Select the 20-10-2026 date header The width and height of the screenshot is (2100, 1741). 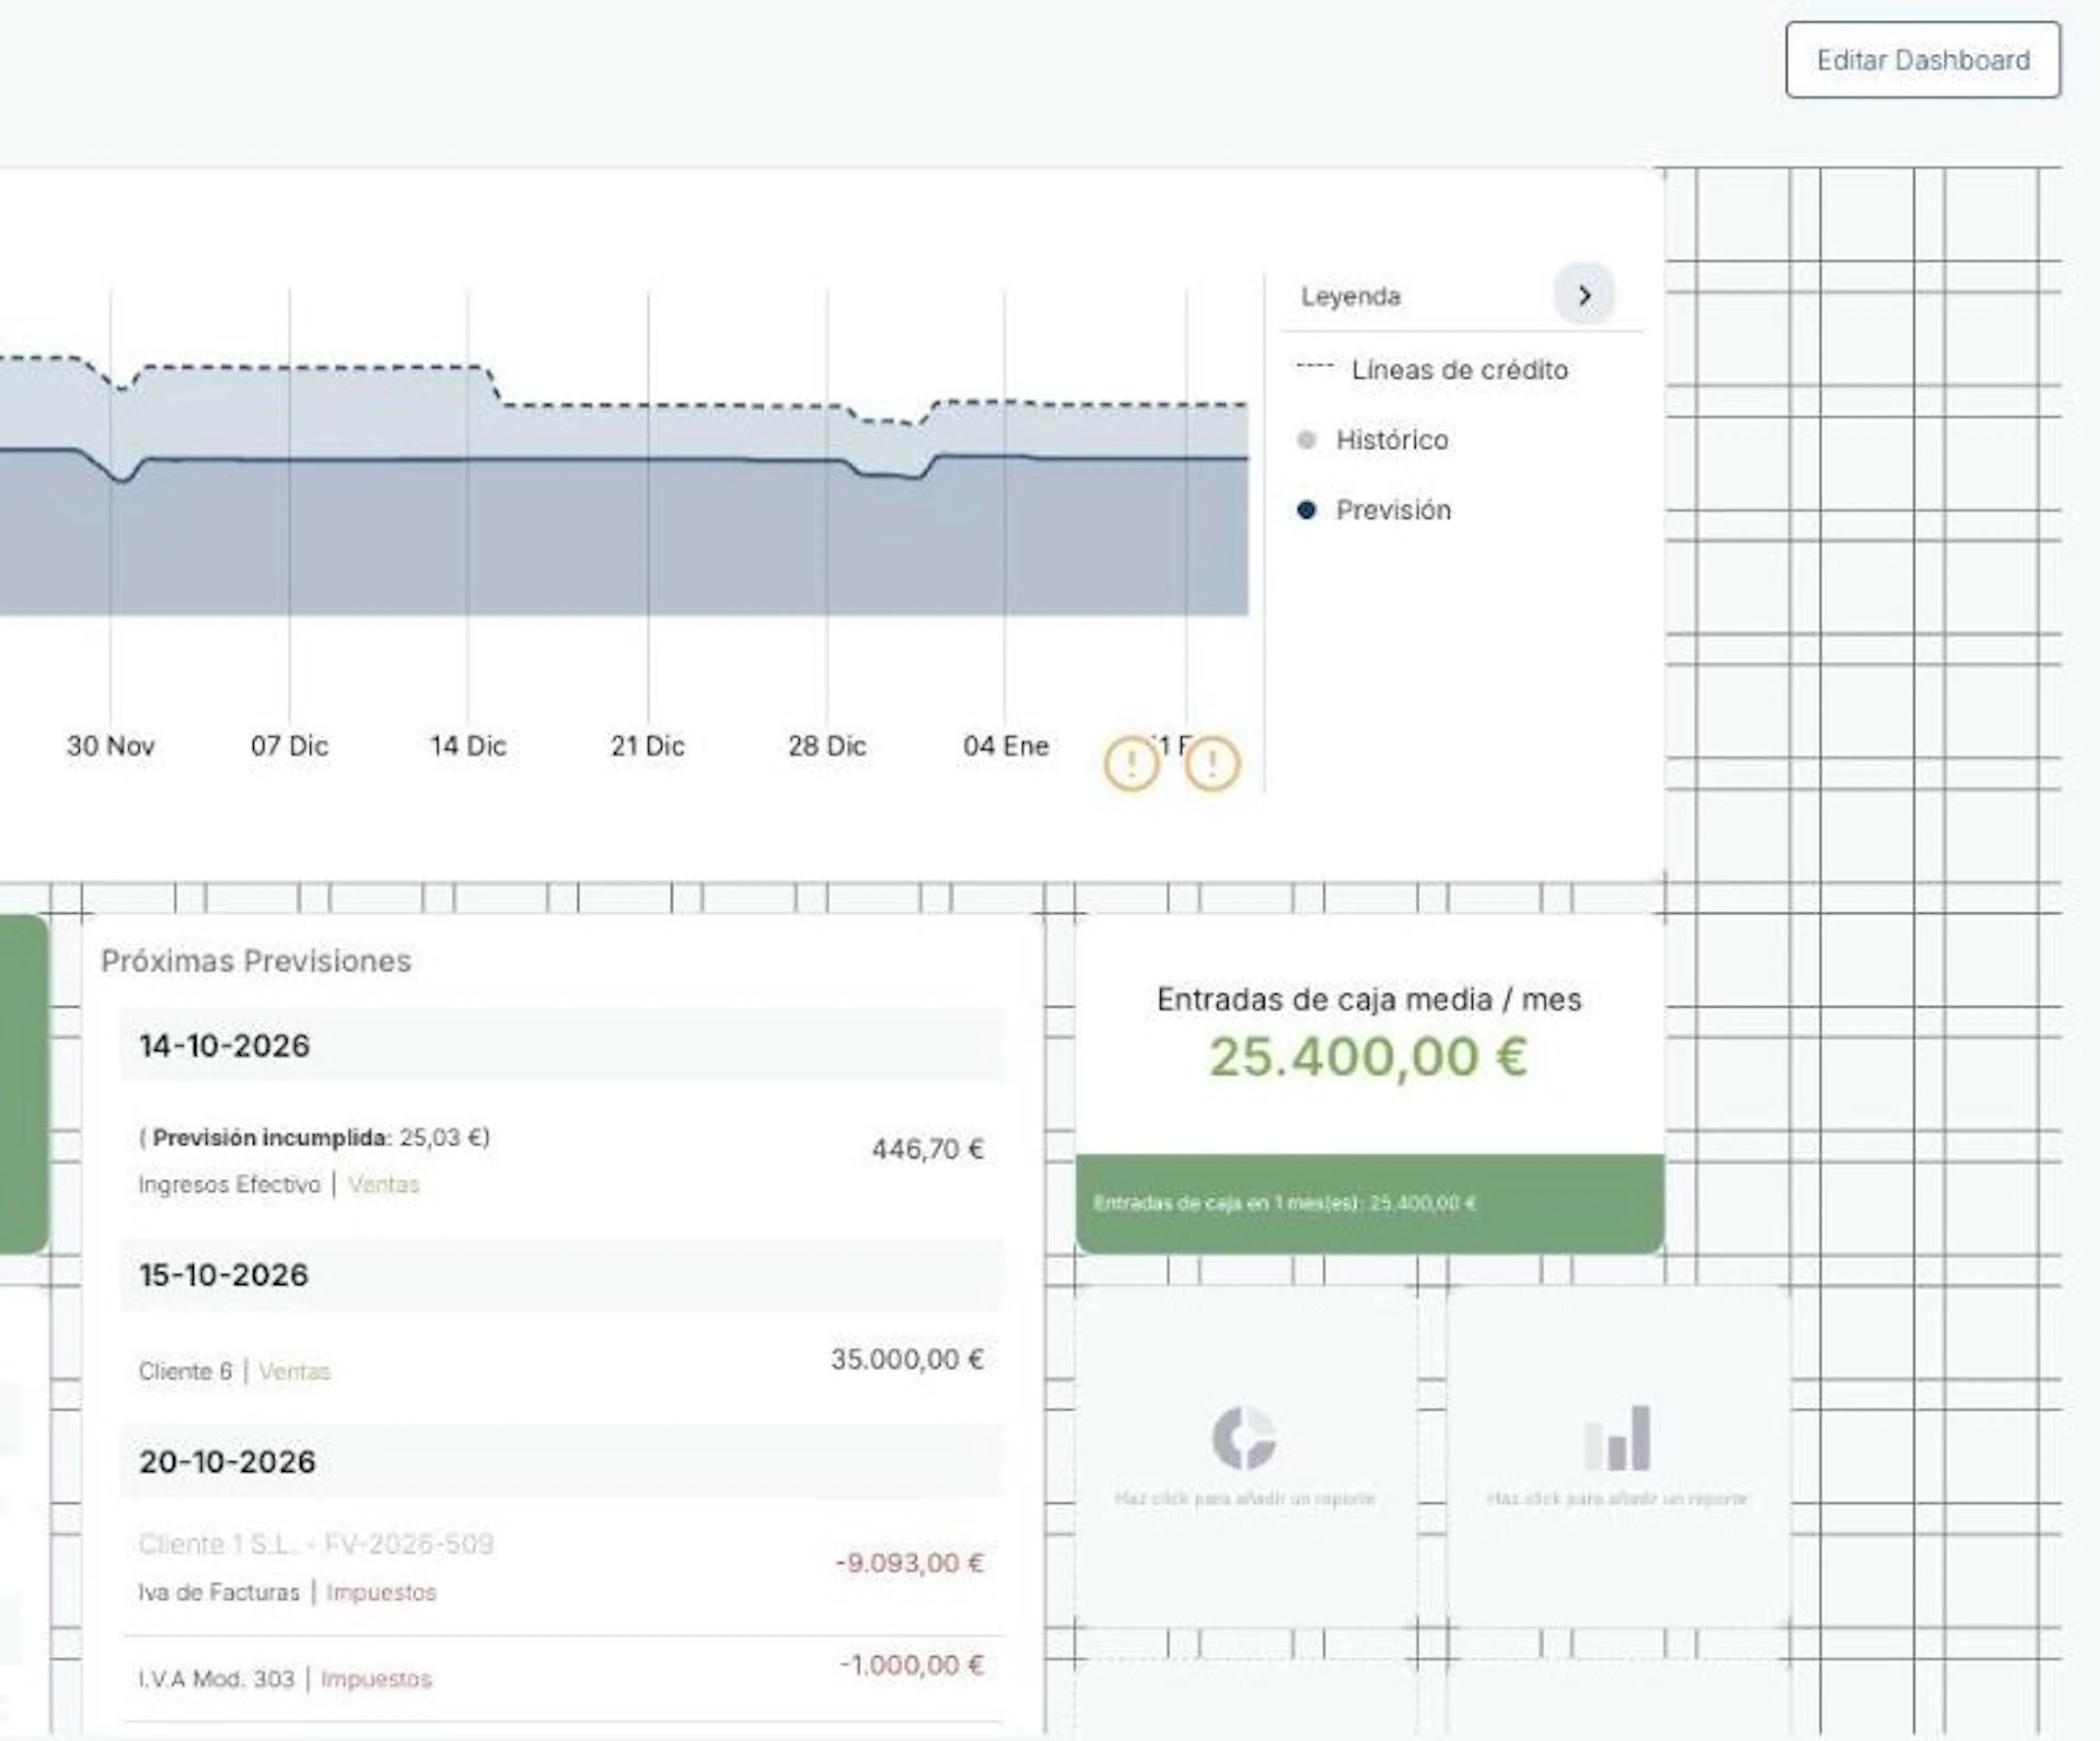click(x=561, y=1462)
